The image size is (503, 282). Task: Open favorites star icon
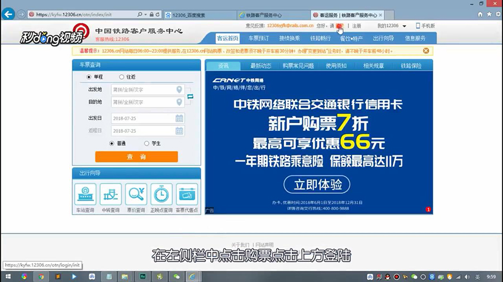coord(489,14)
